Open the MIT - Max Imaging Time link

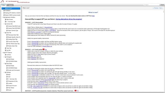tap(37, 86)
